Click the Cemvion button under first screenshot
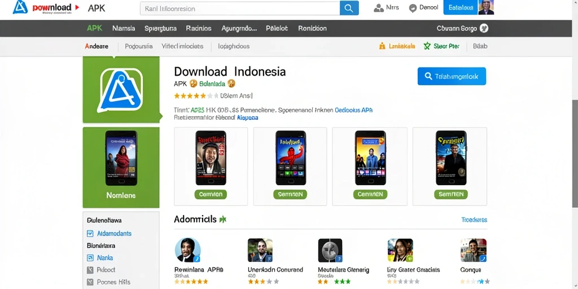The height and width of the screenshot is (289, 578). [x=211, y=194]
